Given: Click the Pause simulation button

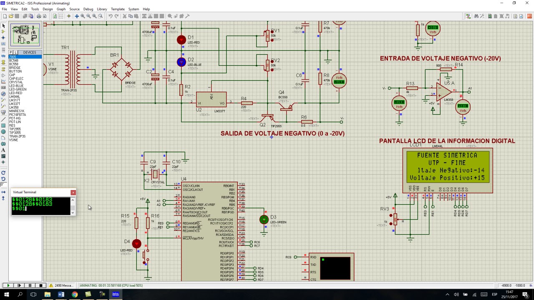Looking at the screenshot, I should (30, 285).
